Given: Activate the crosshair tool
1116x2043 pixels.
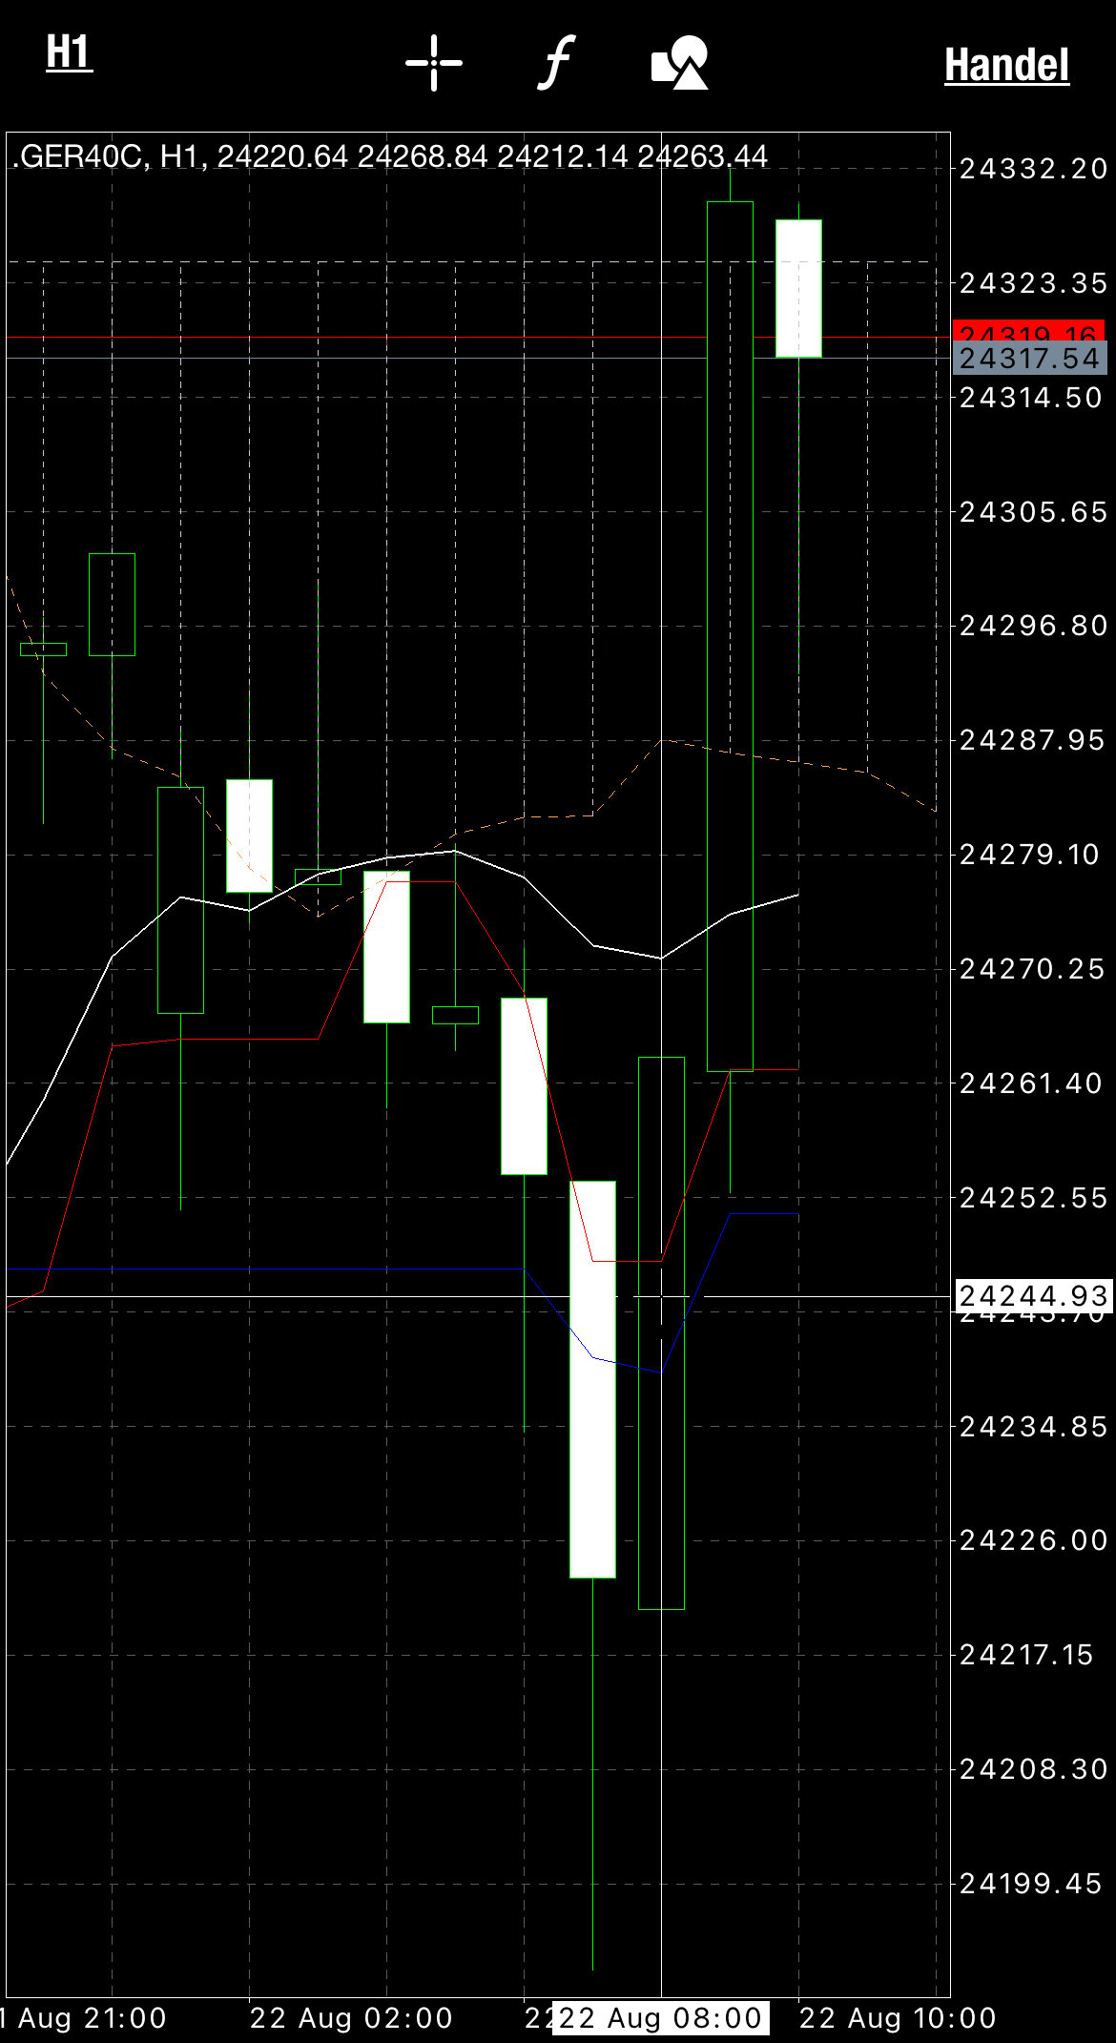Looking at the screenshot, I should (x=434, y=63).
